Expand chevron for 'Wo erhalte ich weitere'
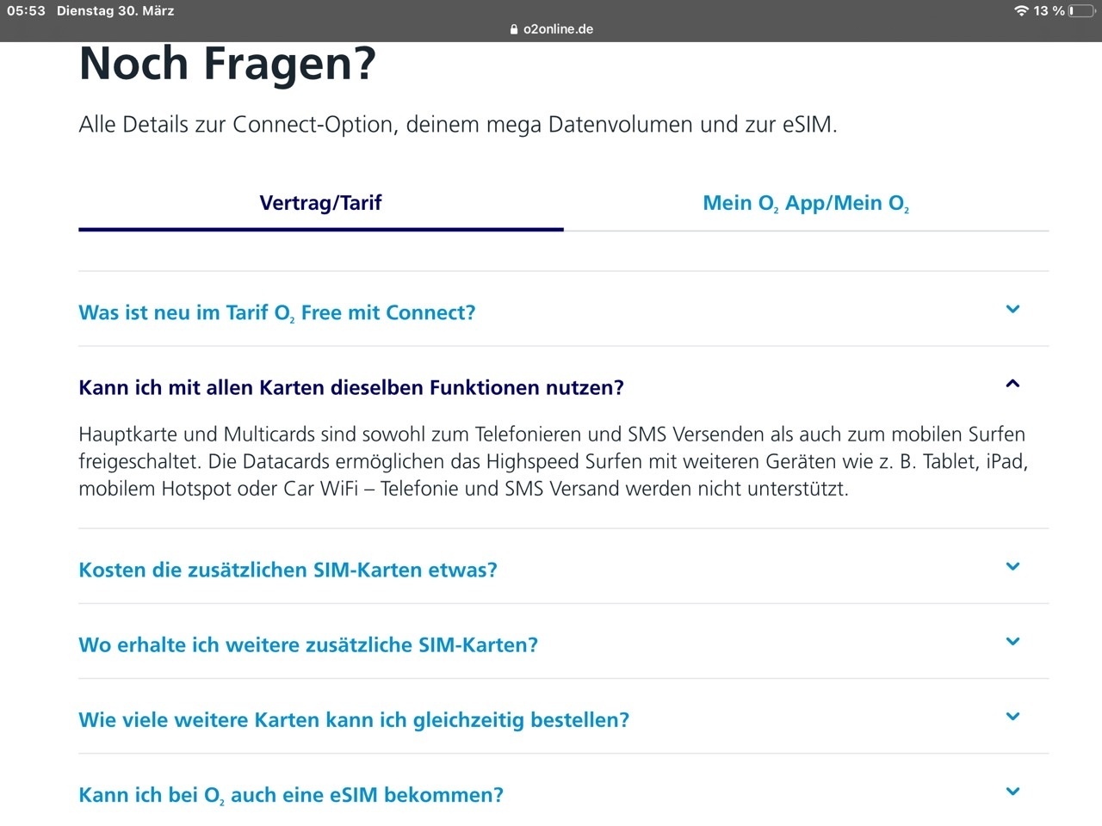This screenshot has width=1102, height=826. pos(1012,641)
